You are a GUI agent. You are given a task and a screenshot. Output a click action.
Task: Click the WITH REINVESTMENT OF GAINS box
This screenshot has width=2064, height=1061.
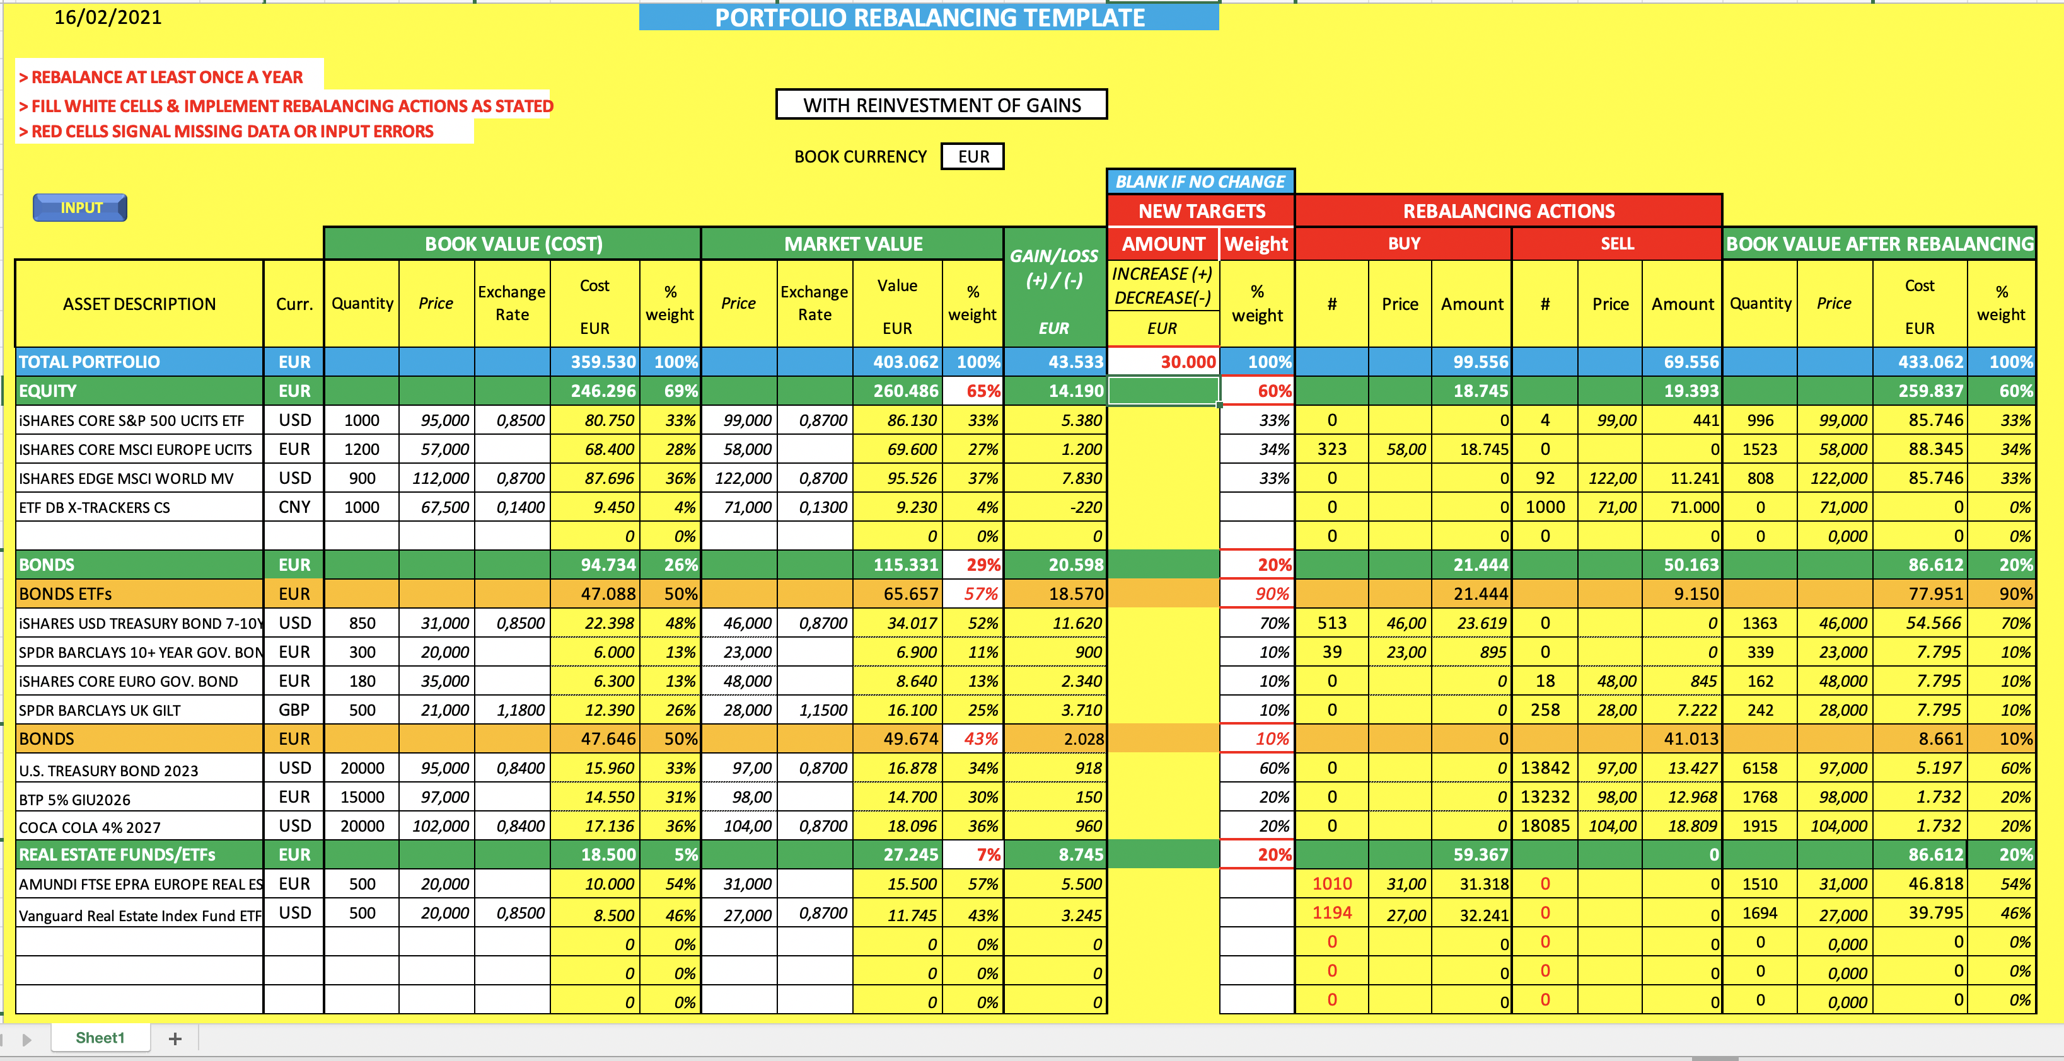tap(941, 105)
